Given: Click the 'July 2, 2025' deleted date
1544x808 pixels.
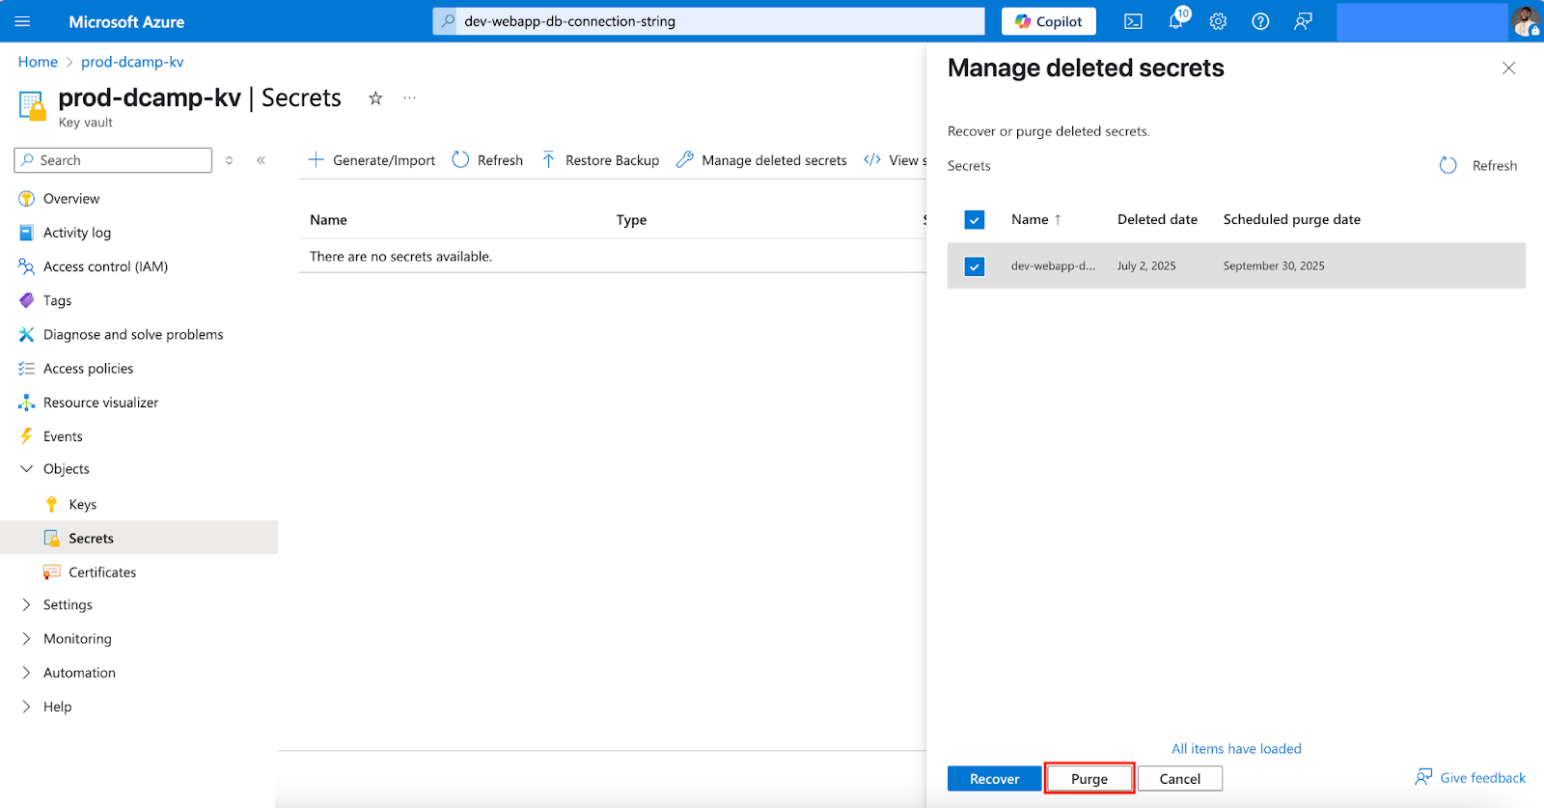Looking at the screenshot, I should 1146,266.
